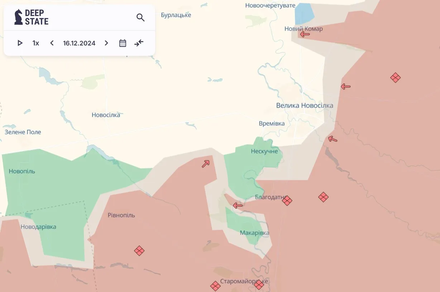Click the diamond marker beside Старомайорське

point(215,286)
